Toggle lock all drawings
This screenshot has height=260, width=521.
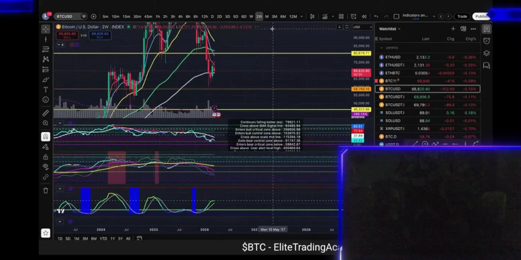(45, 157)
